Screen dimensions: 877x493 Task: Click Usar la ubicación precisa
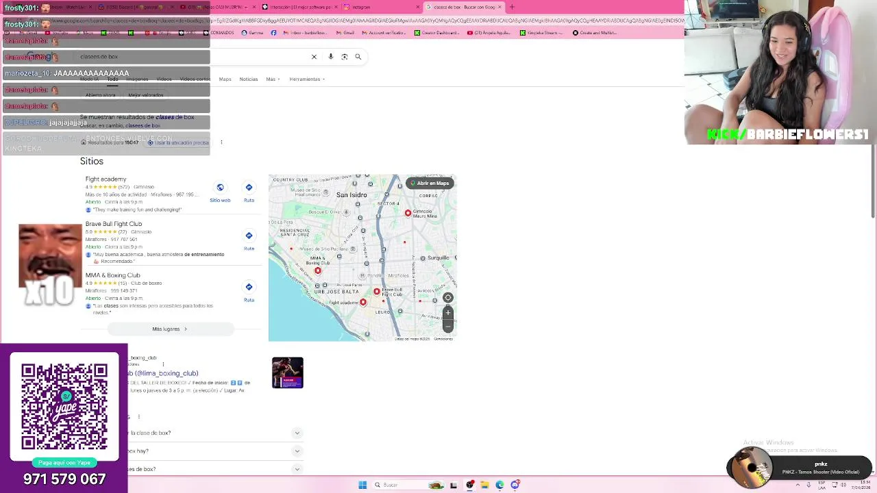click(178, 142)
